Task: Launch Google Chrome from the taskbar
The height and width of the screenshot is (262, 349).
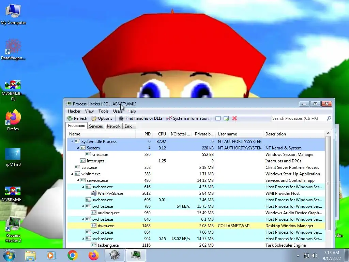Action: (72, 255)
